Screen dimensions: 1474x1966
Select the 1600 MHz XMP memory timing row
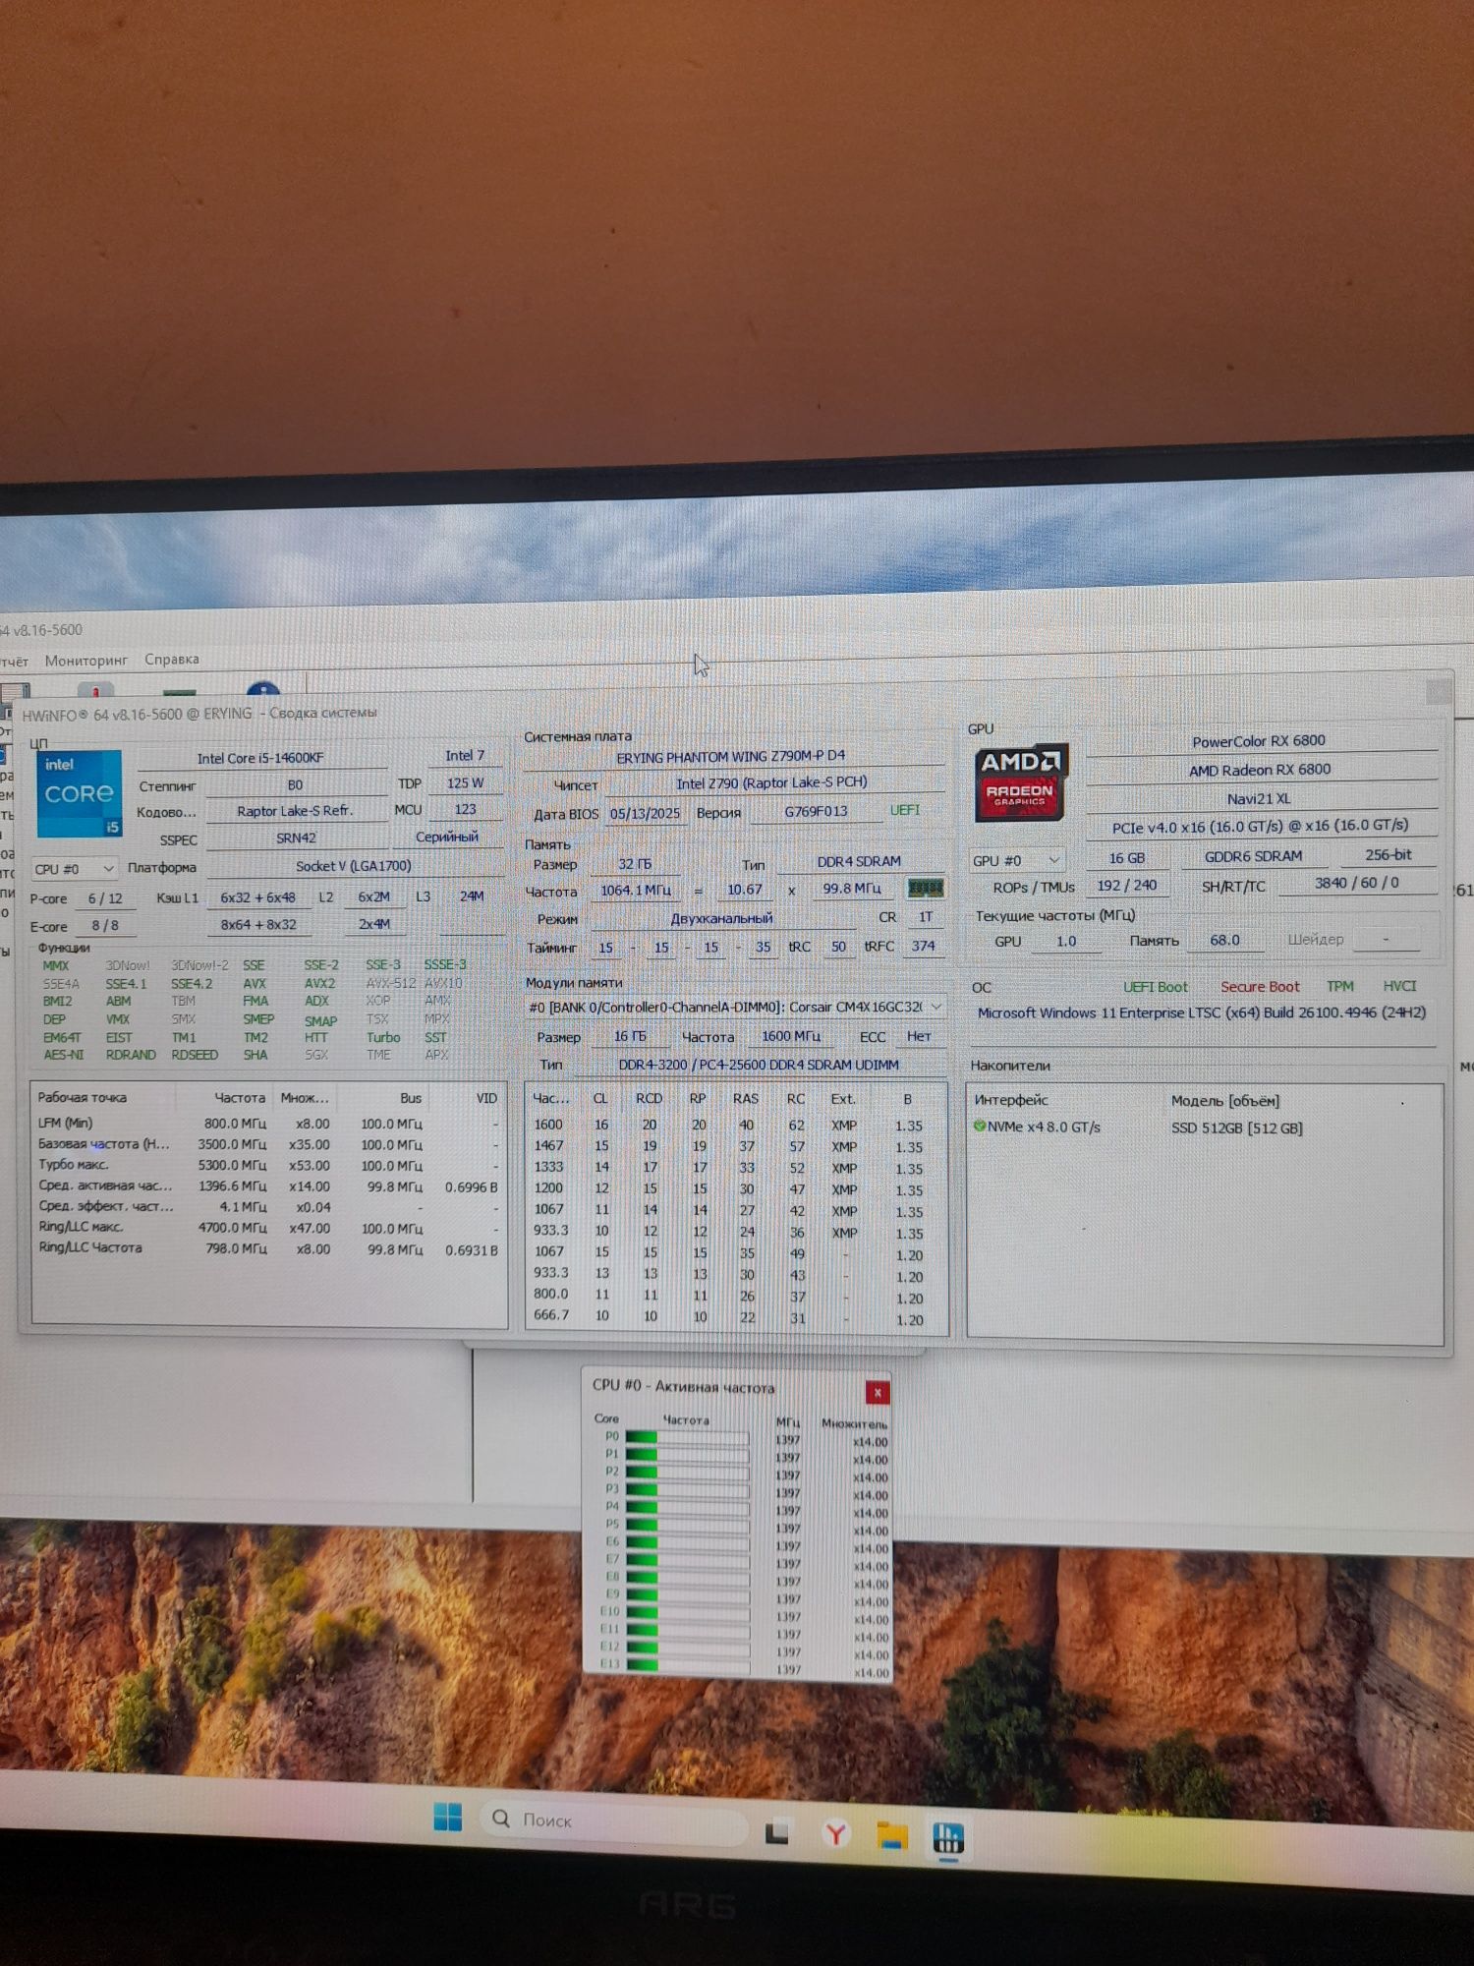735,1126
